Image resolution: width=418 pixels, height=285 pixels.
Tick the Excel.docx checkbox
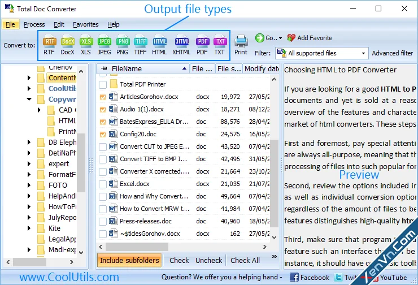point(103,184)
